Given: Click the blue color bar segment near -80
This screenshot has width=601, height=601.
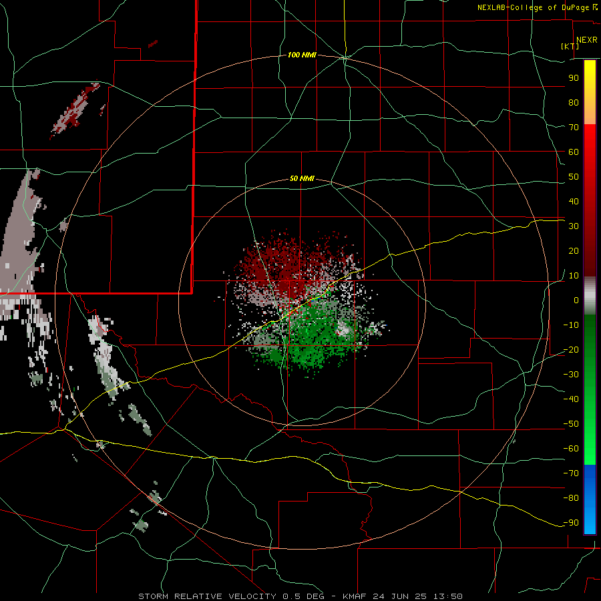Looking at the screenshot, I should [590, 498].
